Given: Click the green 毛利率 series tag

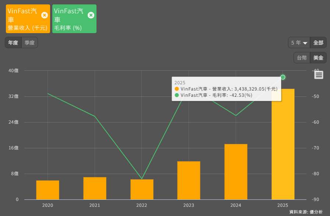Looking at the screenshot, I should click(x=69, y=19).
